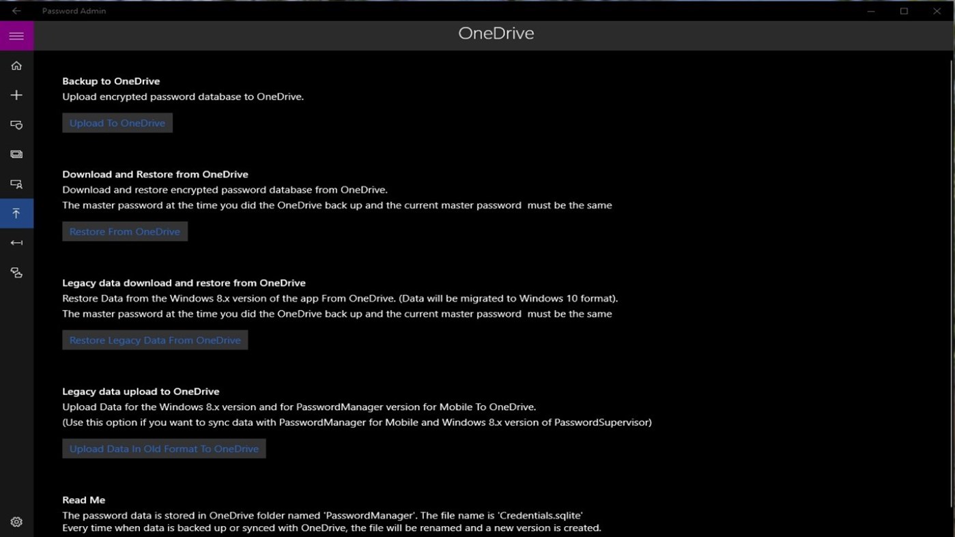This screenshot has height=537, width=955.
Task: Click Upload To OneDrive
Action: 117,123
